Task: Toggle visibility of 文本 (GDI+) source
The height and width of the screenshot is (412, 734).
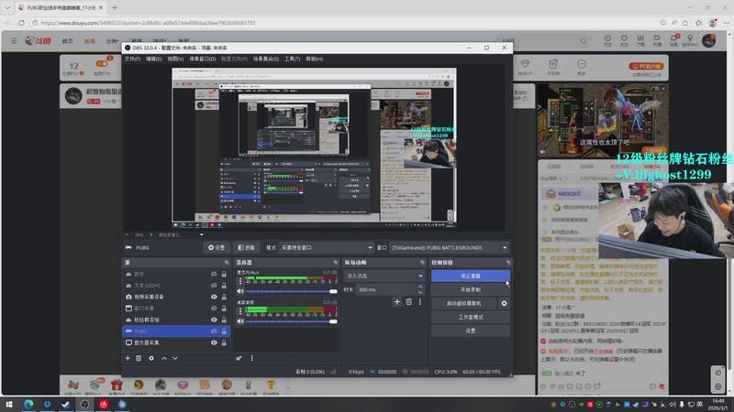Action: (x=214, y=286)
